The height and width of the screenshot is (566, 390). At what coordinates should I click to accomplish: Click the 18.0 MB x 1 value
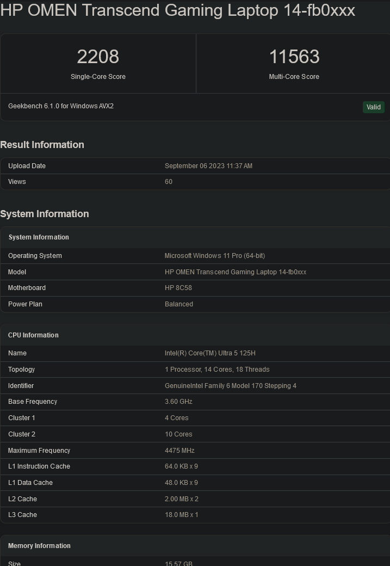point(182,515)
